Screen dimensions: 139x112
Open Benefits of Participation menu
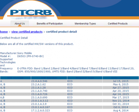tap(50, 24)
